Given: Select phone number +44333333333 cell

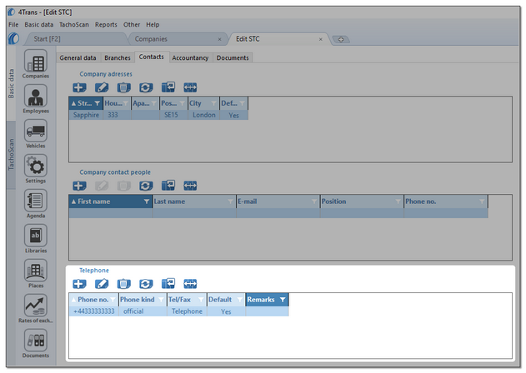Looking at the screenshot, I should point(94,311).
